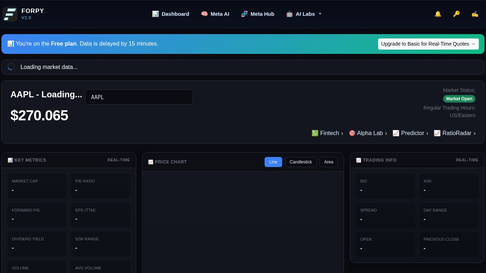Select the Line chart type

click(x=273, y=162)
